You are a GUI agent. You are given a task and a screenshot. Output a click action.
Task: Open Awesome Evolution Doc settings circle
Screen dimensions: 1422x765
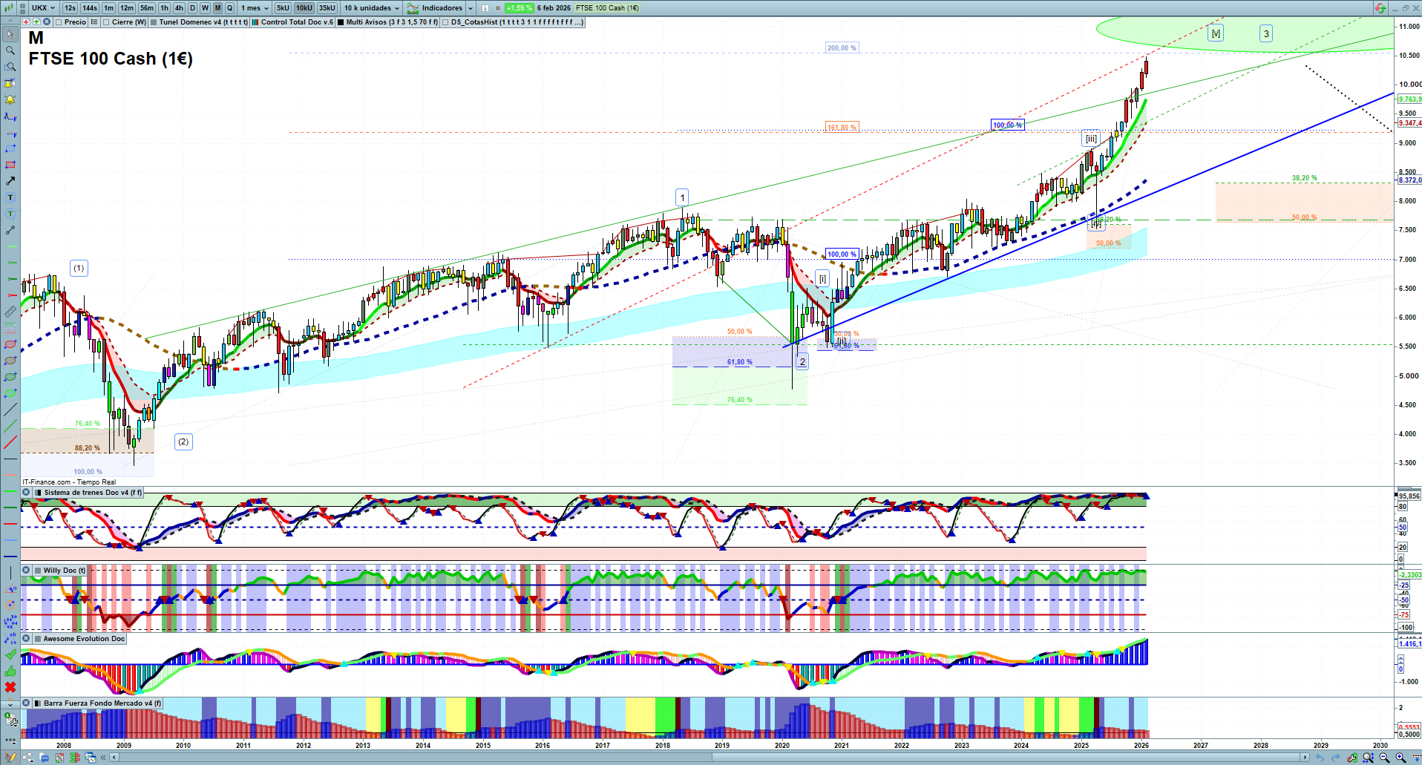pyautogui.click(x=27, y=639)
